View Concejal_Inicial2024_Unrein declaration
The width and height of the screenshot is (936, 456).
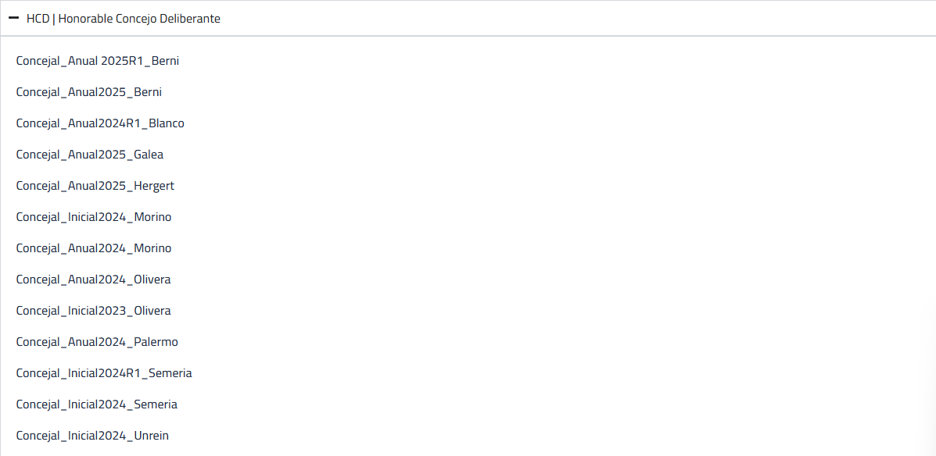coord(92,436)
